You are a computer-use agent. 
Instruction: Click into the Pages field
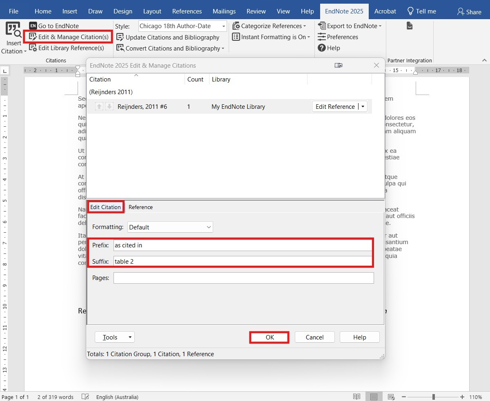click(x=243, y=278)
